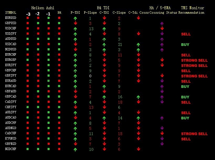Click the EURGBP -3 green square
The height and width of the screenshot is (160, 215).
(28, 60)
